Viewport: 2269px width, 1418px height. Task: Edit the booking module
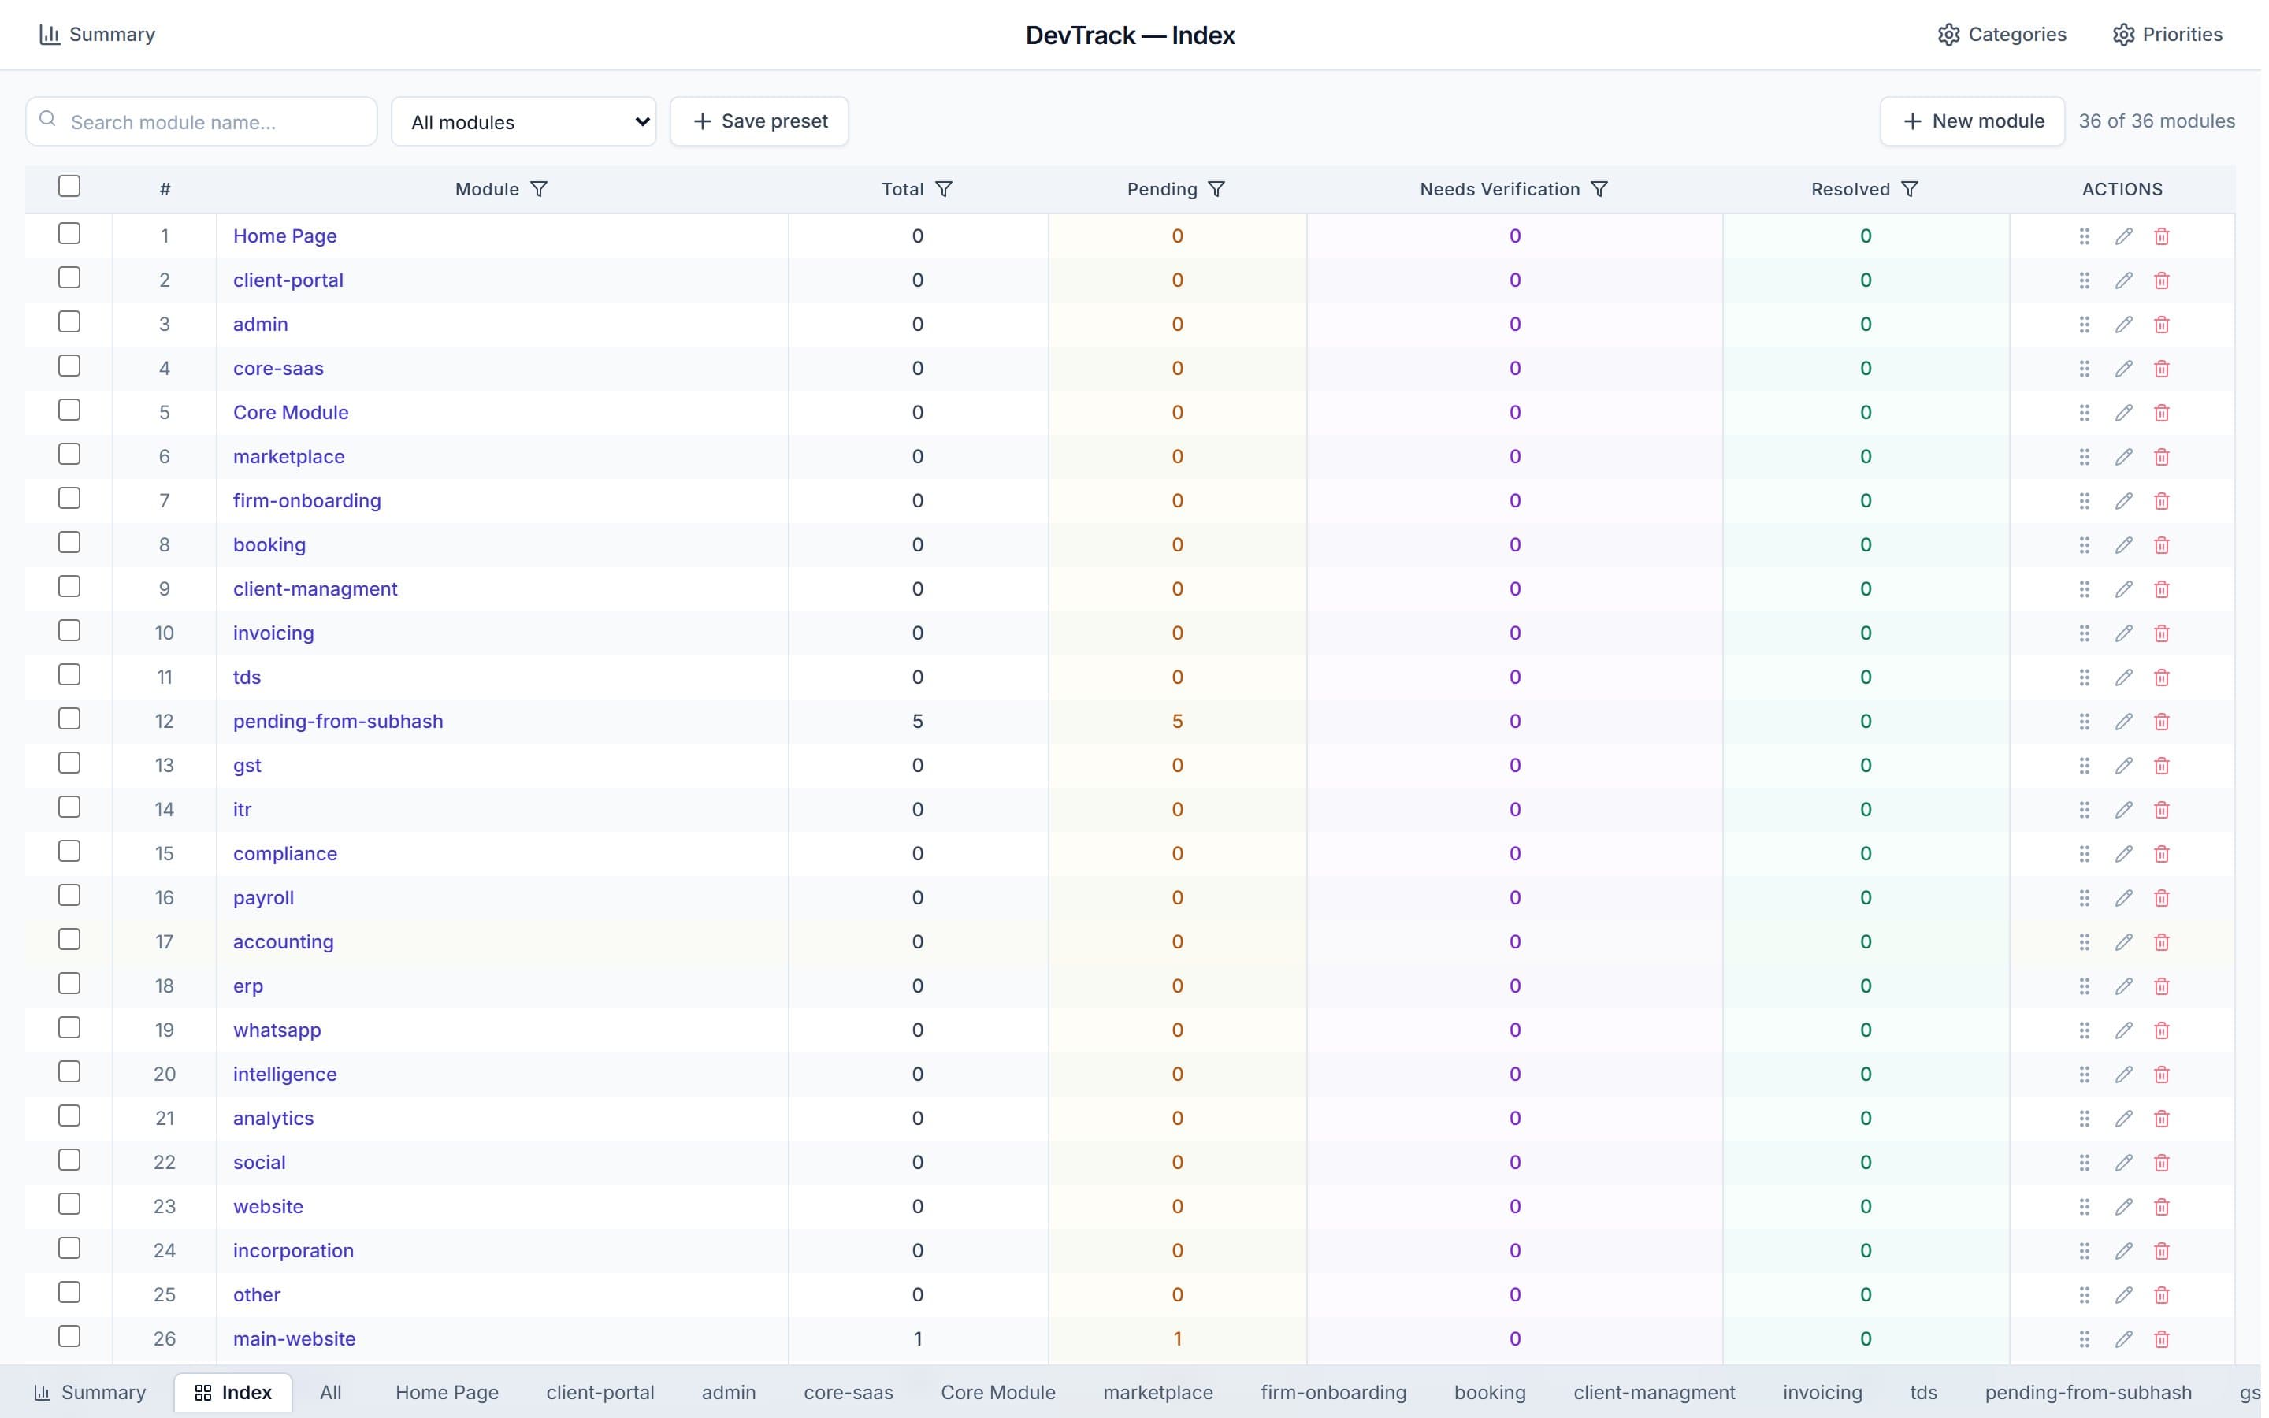[x=2122, y=545]
